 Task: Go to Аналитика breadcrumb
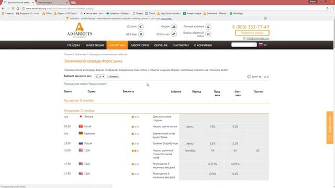coord(81,54)
